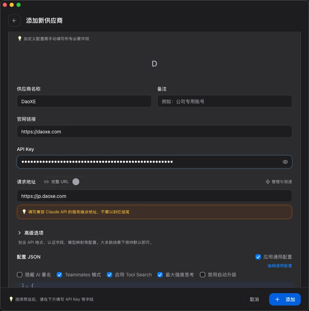Click the macOS green maximize button
309x311 pixels.
click(19, 5)
